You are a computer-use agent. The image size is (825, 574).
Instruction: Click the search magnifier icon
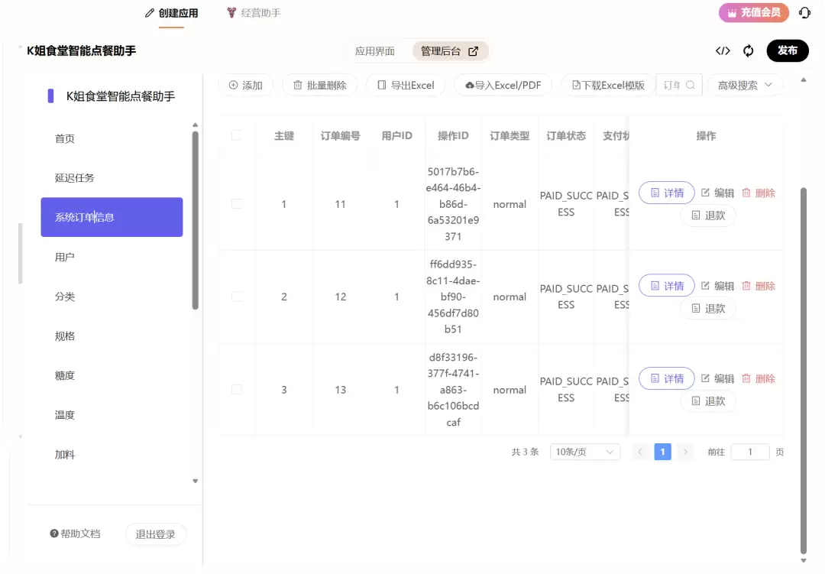point(691,85)
